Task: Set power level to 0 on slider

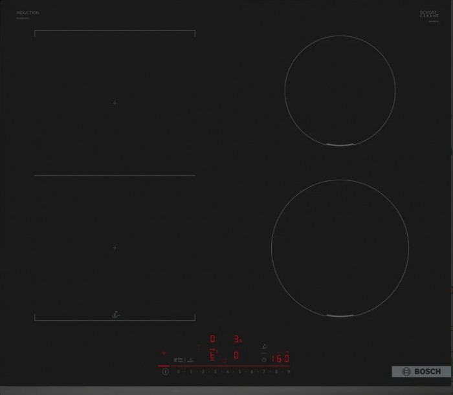Action: 178,372
